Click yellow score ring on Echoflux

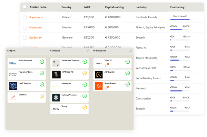point(42,96)
